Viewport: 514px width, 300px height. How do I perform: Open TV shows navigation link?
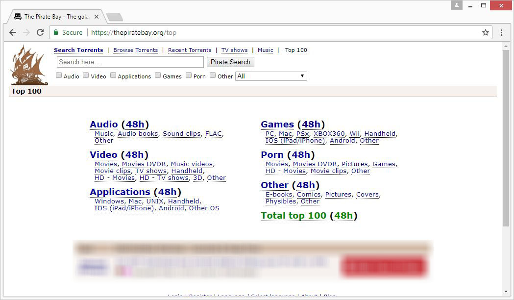click(234, 50)
